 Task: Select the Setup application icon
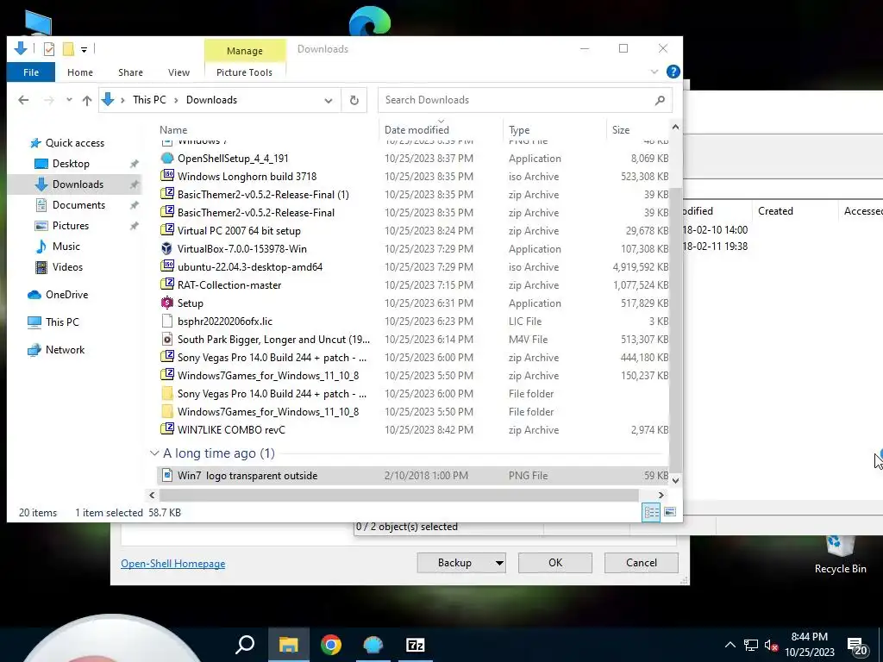[167, 303]
